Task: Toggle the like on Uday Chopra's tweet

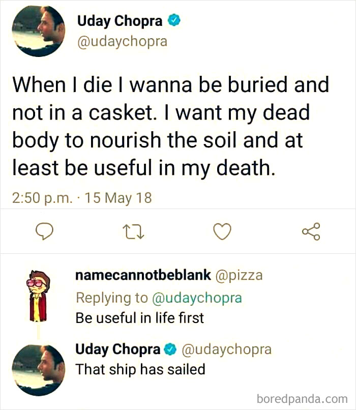Action: pyautogui.click(x=222, y=231)
